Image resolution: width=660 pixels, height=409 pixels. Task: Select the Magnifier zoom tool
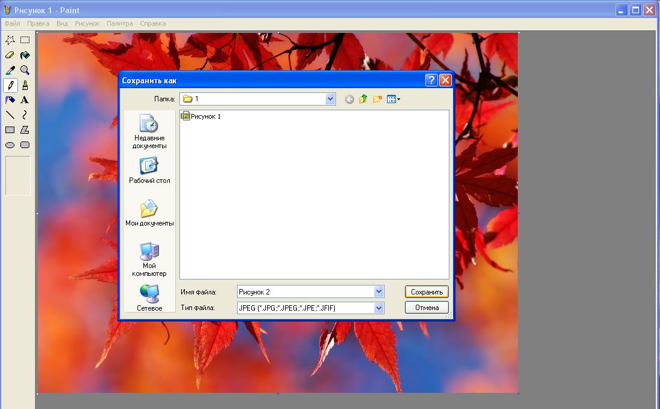pyautogui.click(x=25, y=70)
